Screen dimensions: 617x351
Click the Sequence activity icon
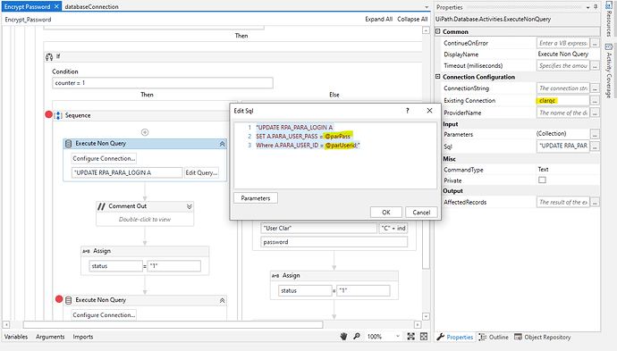coord(58,115)
